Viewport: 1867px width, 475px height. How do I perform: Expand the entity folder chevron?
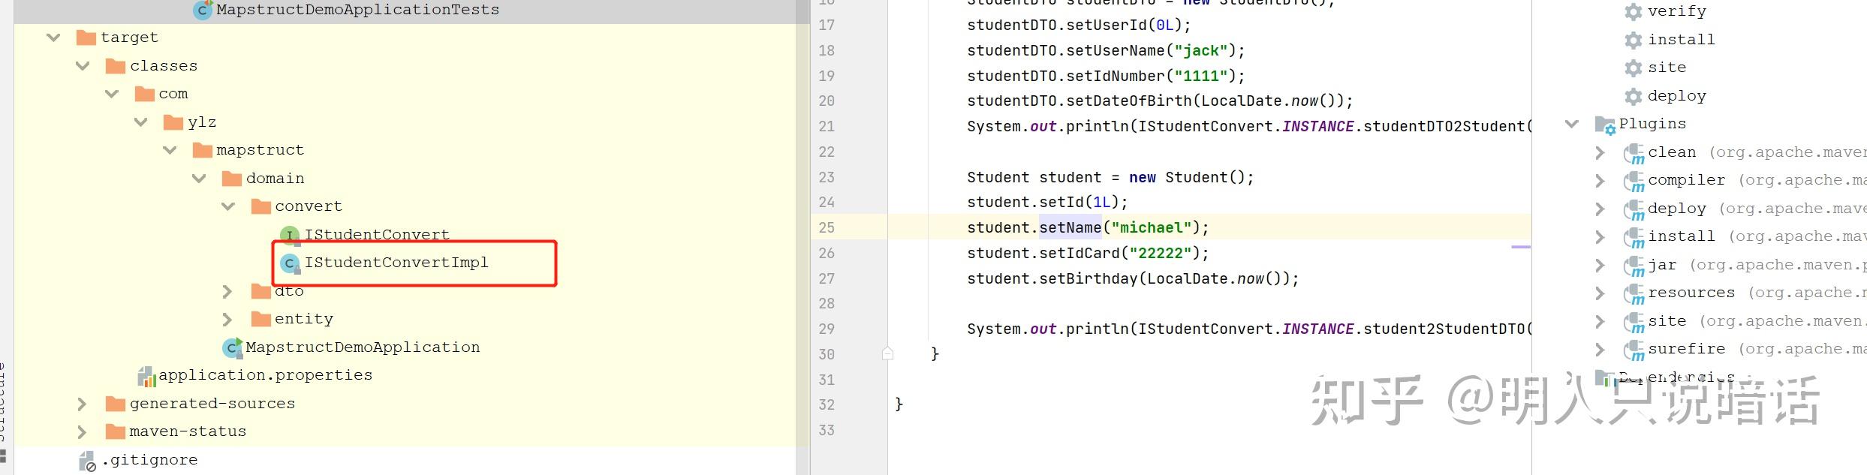(x=227, y=320)
